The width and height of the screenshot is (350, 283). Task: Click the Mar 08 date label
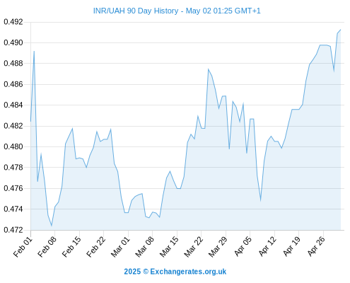coord(145,247)
